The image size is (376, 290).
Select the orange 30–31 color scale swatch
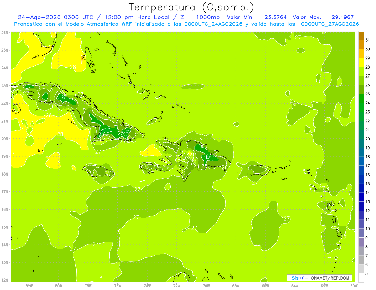point(361,45)
